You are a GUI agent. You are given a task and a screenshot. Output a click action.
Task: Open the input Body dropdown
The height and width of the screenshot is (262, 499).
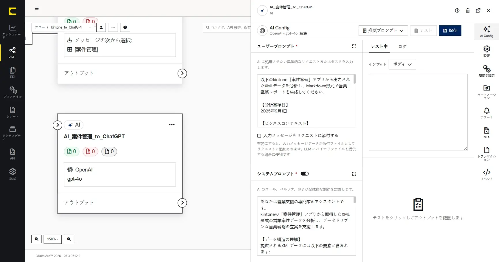point(402,64)
